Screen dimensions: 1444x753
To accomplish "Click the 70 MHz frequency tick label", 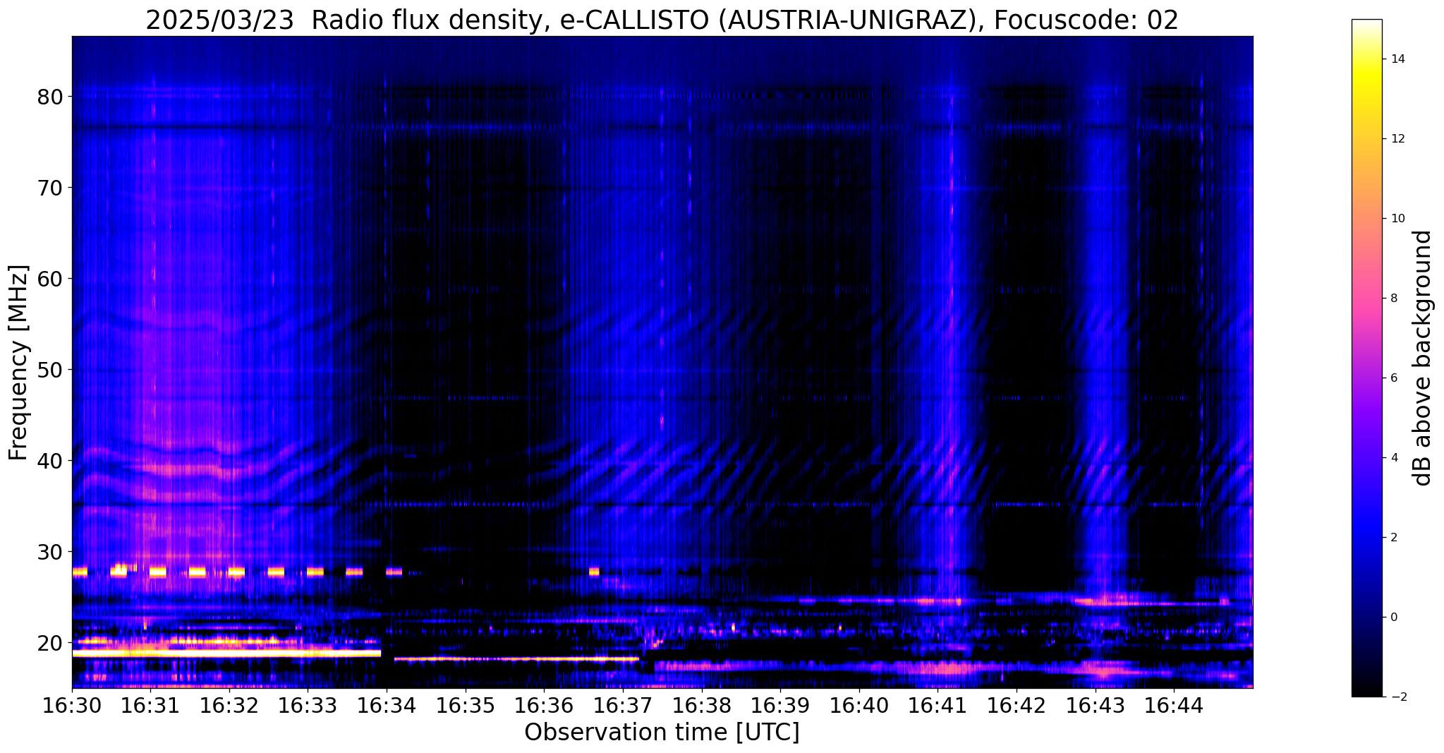I will pyautogui.click(x=49, y=188).
